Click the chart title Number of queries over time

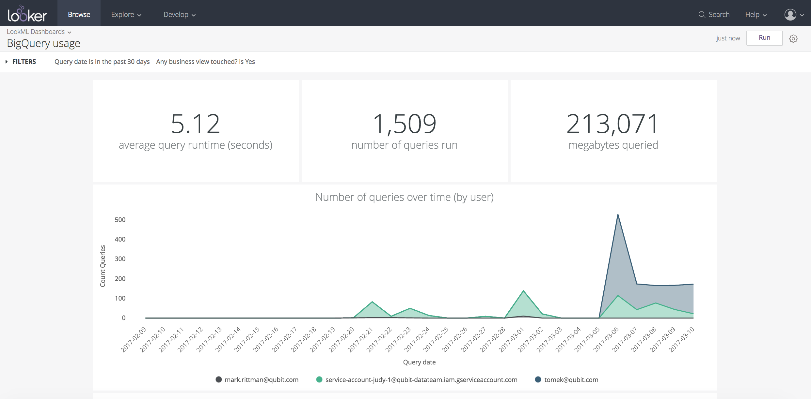[x=405, y=197]
